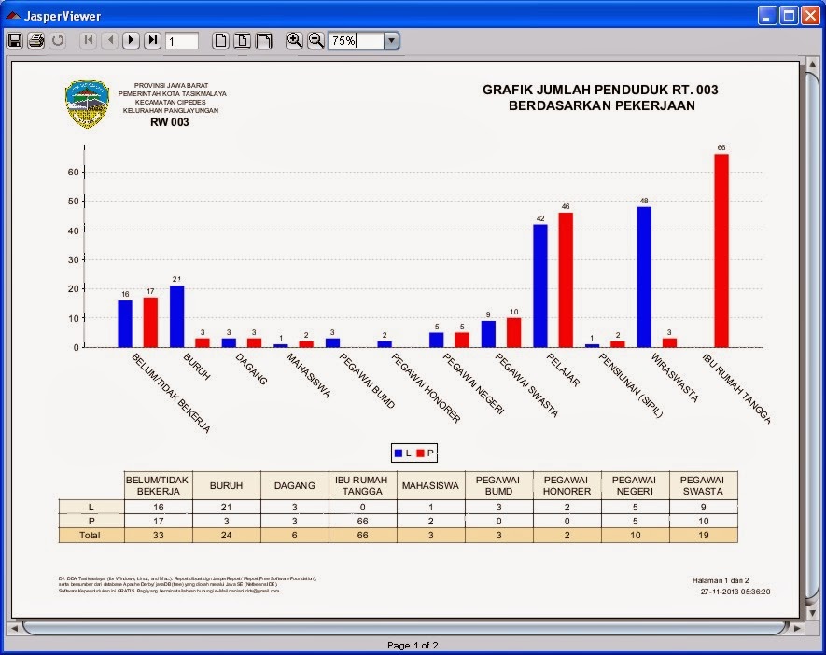Select Actual Size view icon
Screen dimensions: 826x655
click(220, 40)
